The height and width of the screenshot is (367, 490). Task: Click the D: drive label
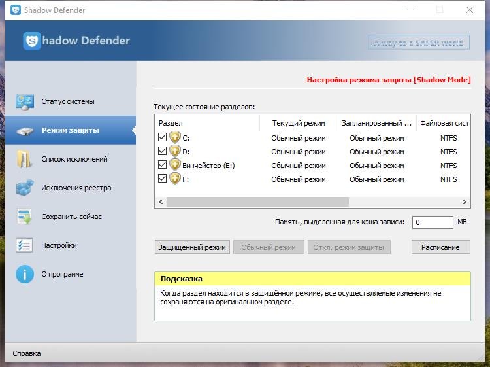tap(186, 152)
